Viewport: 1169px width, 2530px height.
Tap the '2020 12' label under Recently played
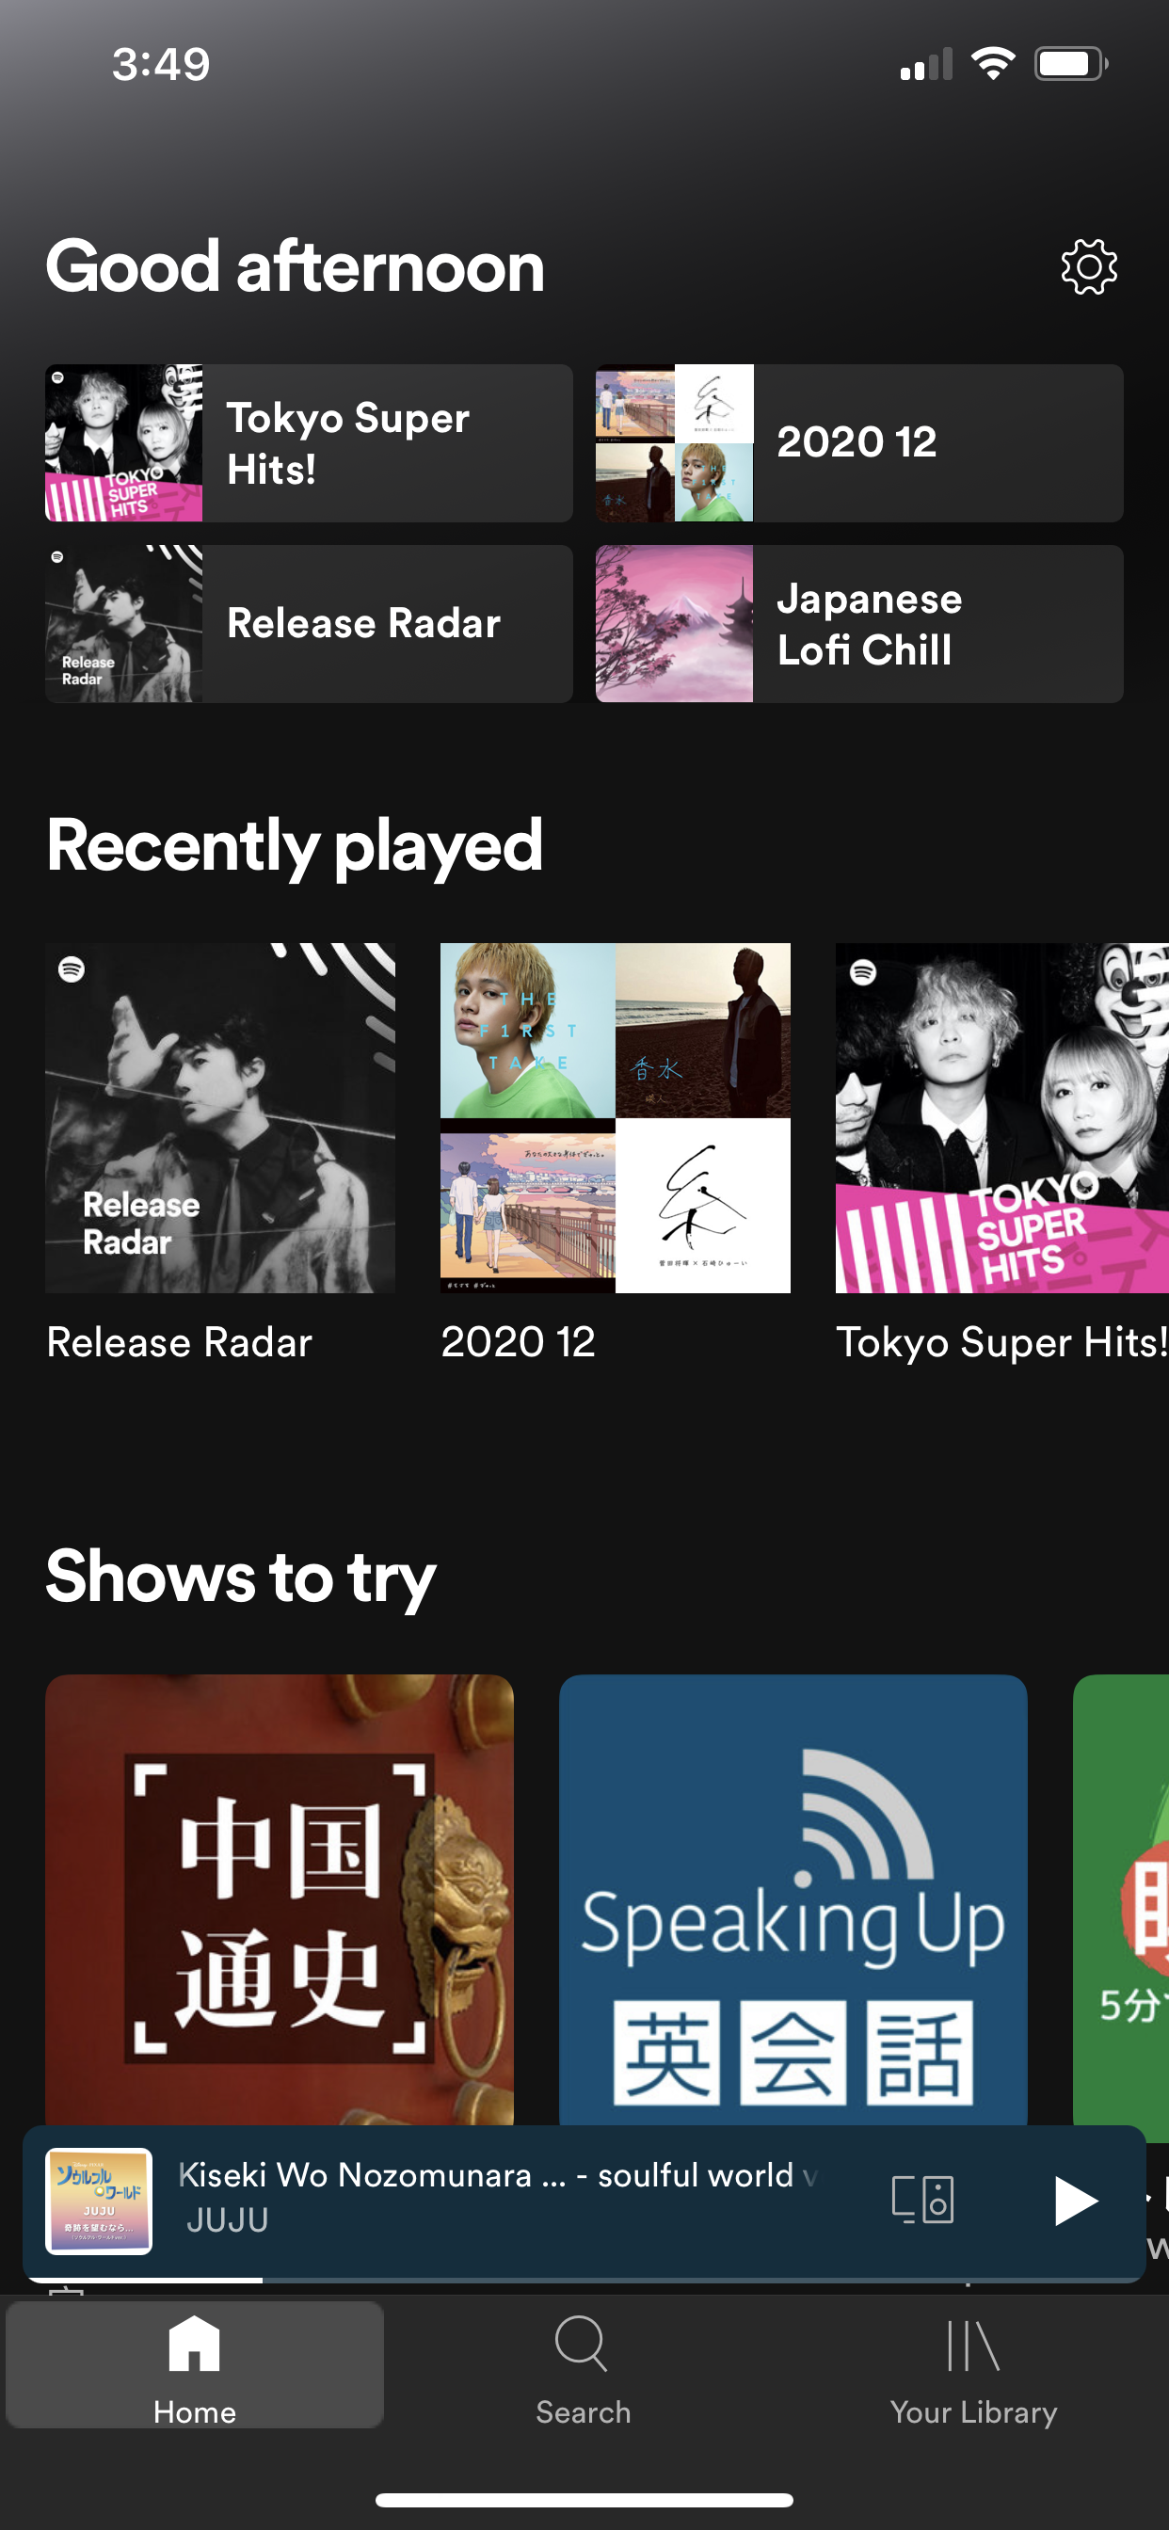point(518,1341)
